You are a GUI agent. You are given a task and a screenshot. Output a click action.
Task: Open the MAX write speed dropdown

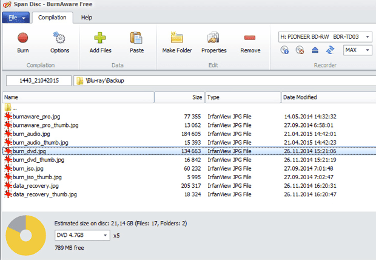click(367, 50)
